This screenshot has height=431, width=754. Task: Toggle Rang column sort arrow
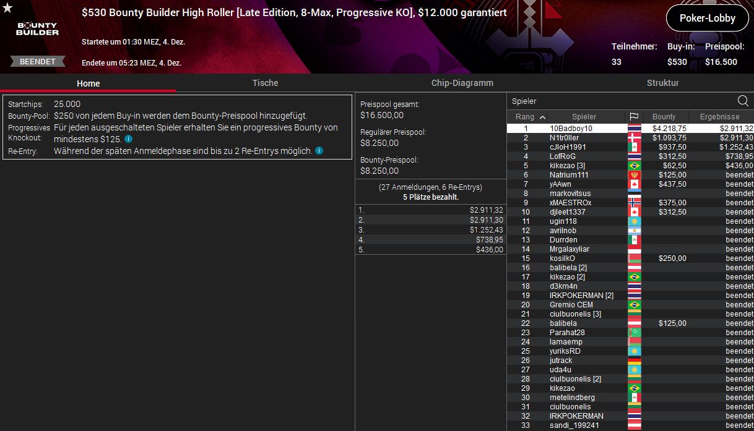point(542,117)
